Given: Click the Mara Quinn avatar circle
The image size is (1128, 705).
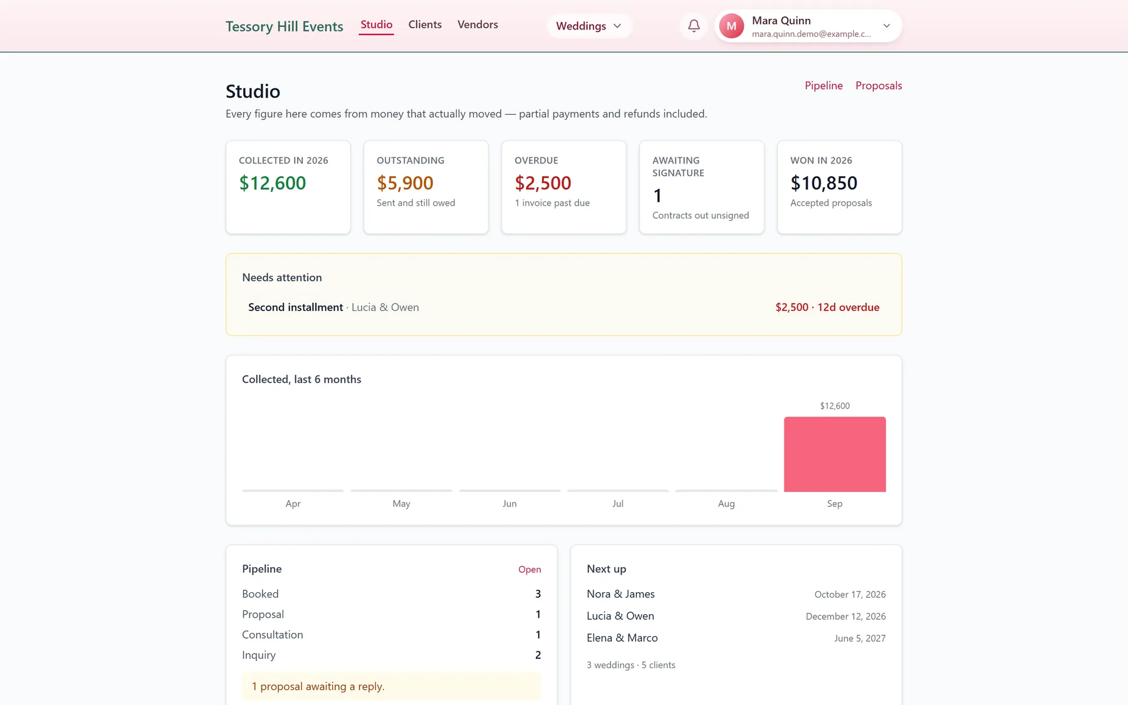Looking at the screenshot, I should pyautogui.click(x=731, y=26).
